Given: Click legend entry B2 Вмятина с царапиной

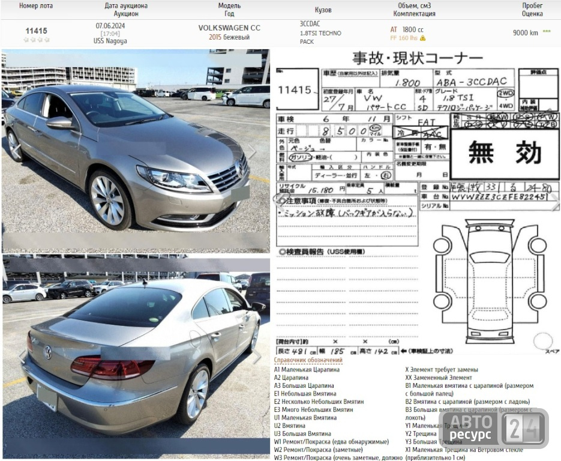Looking at the screenshot, I should click(x=467, y=402).
